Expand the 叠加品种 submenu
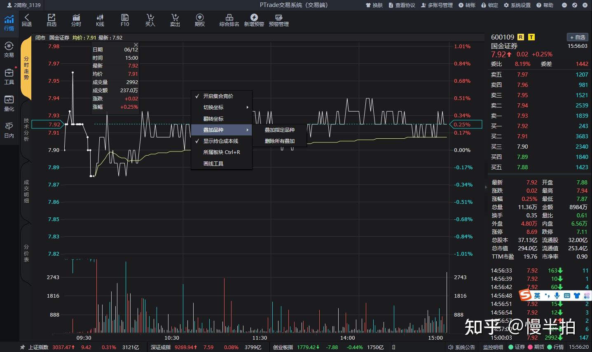 [213, 129]
